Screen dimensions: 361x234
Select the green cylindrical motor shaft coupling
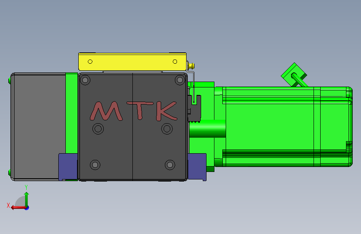tap(207, 129)
